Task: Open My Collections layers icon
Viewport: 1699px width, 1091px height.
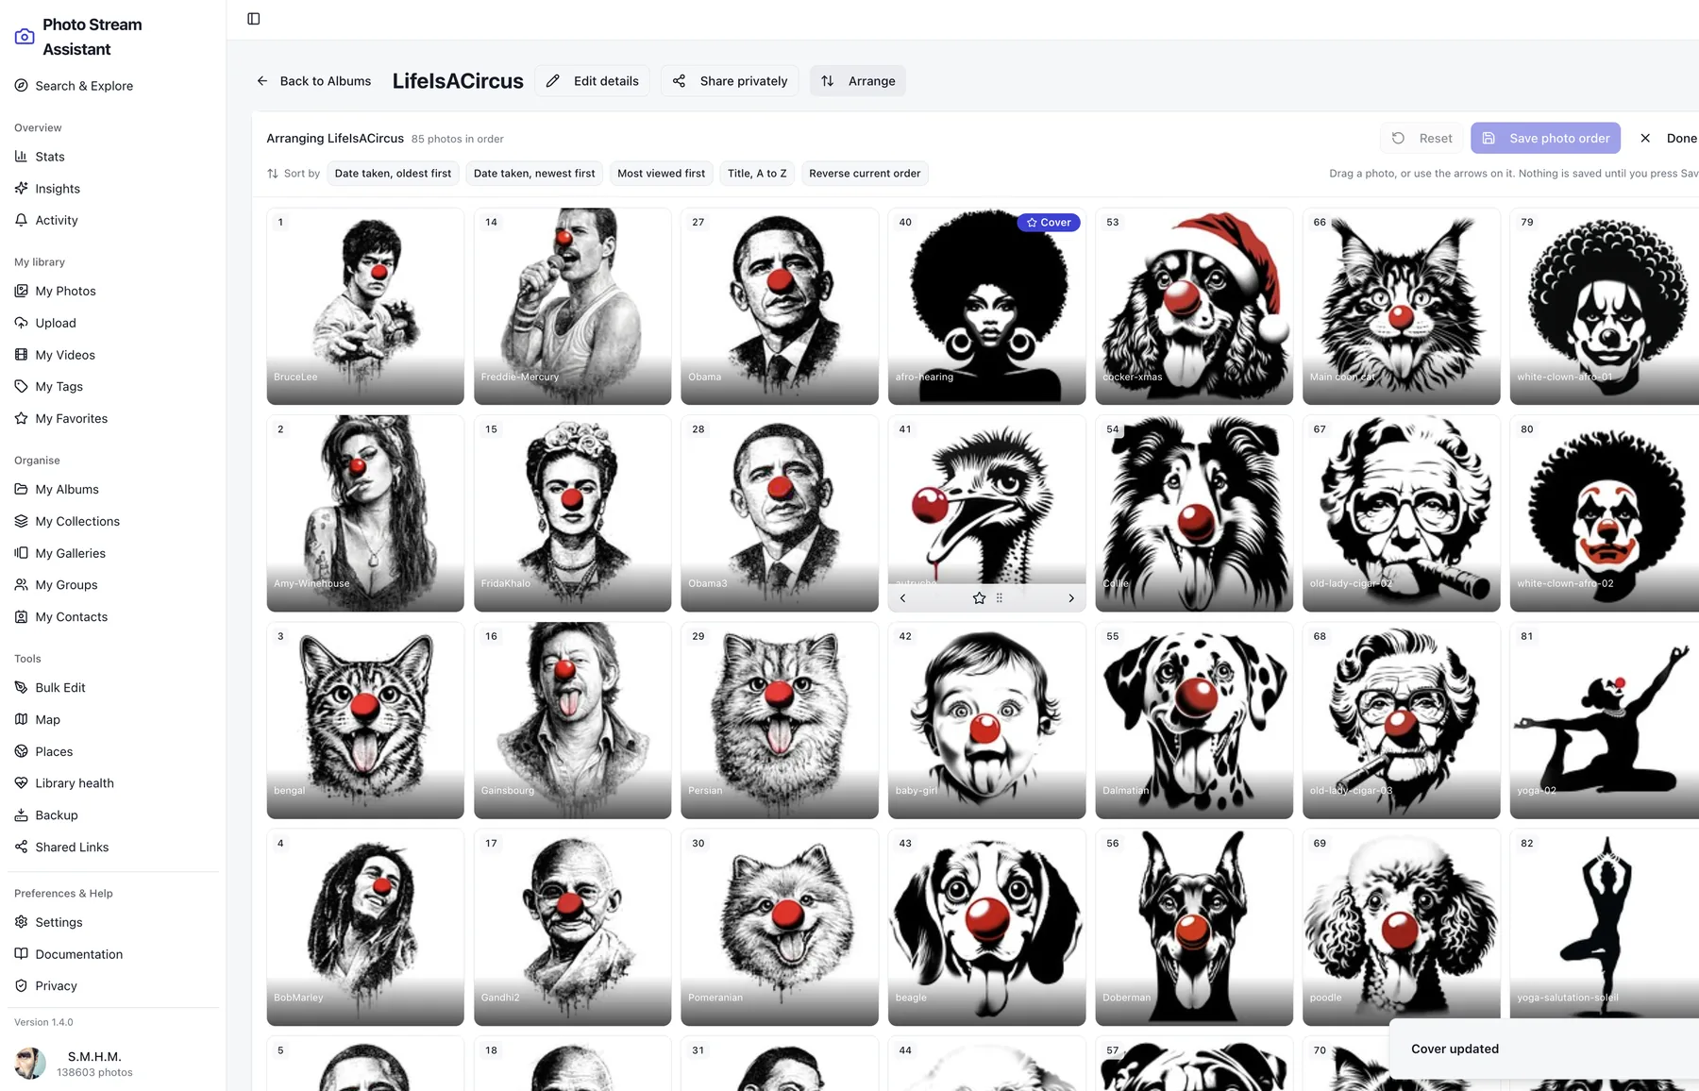Action: tap(21, 521)
